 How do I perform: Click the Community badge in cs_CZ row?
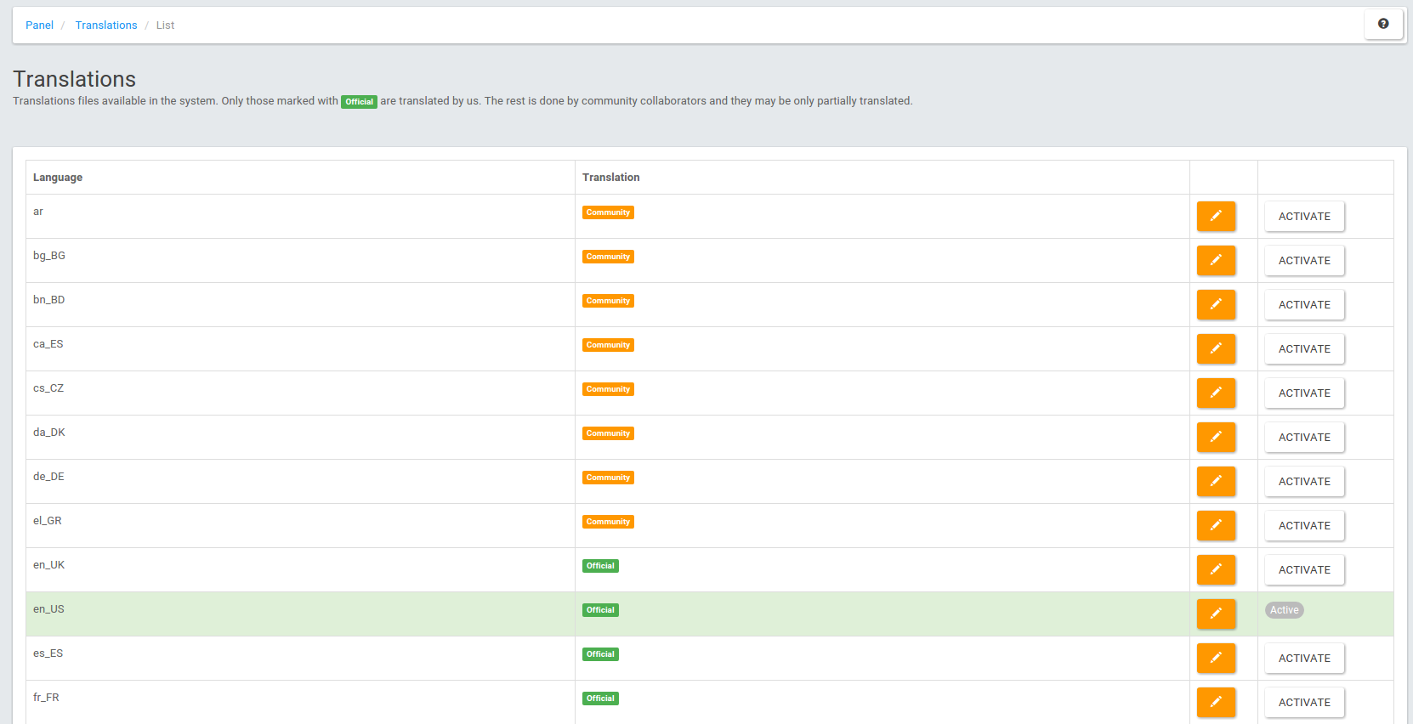[608, 389]
